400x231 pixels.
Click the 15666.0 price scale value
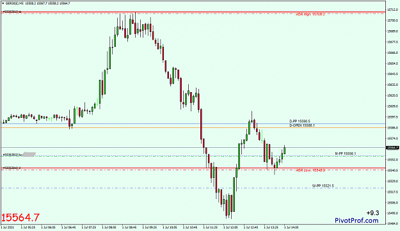[392, 52]
